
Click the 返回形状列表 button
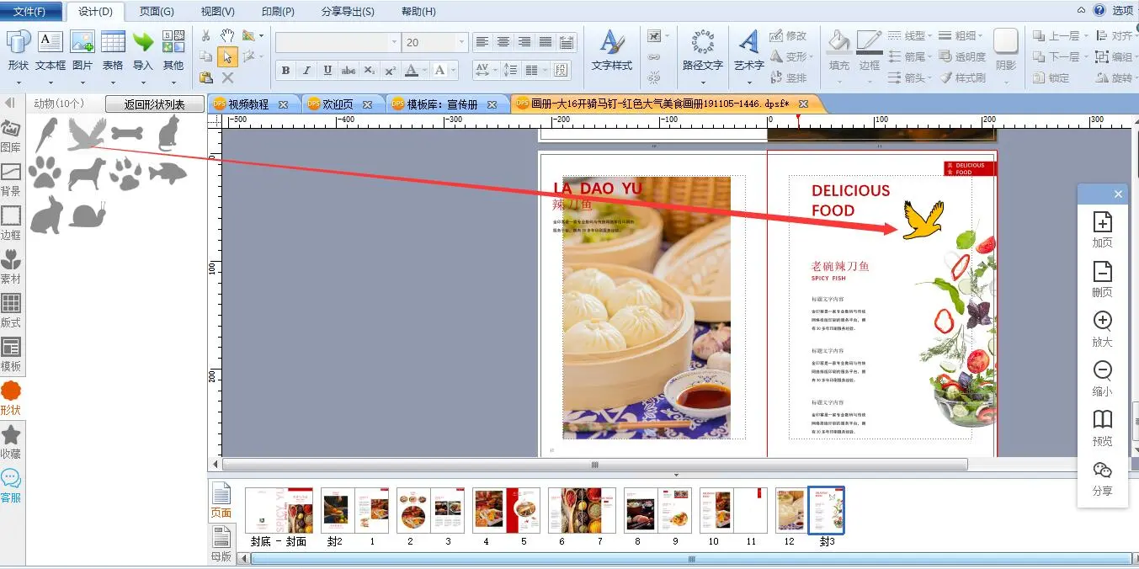(154, 104)
